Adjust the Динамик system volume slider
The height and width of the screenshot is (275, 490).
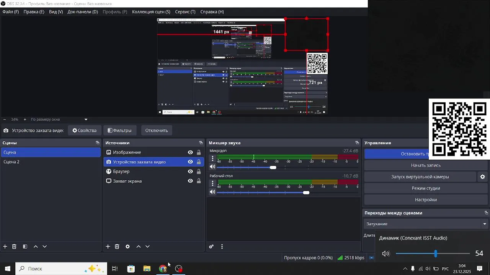click(x=436, y=254)
